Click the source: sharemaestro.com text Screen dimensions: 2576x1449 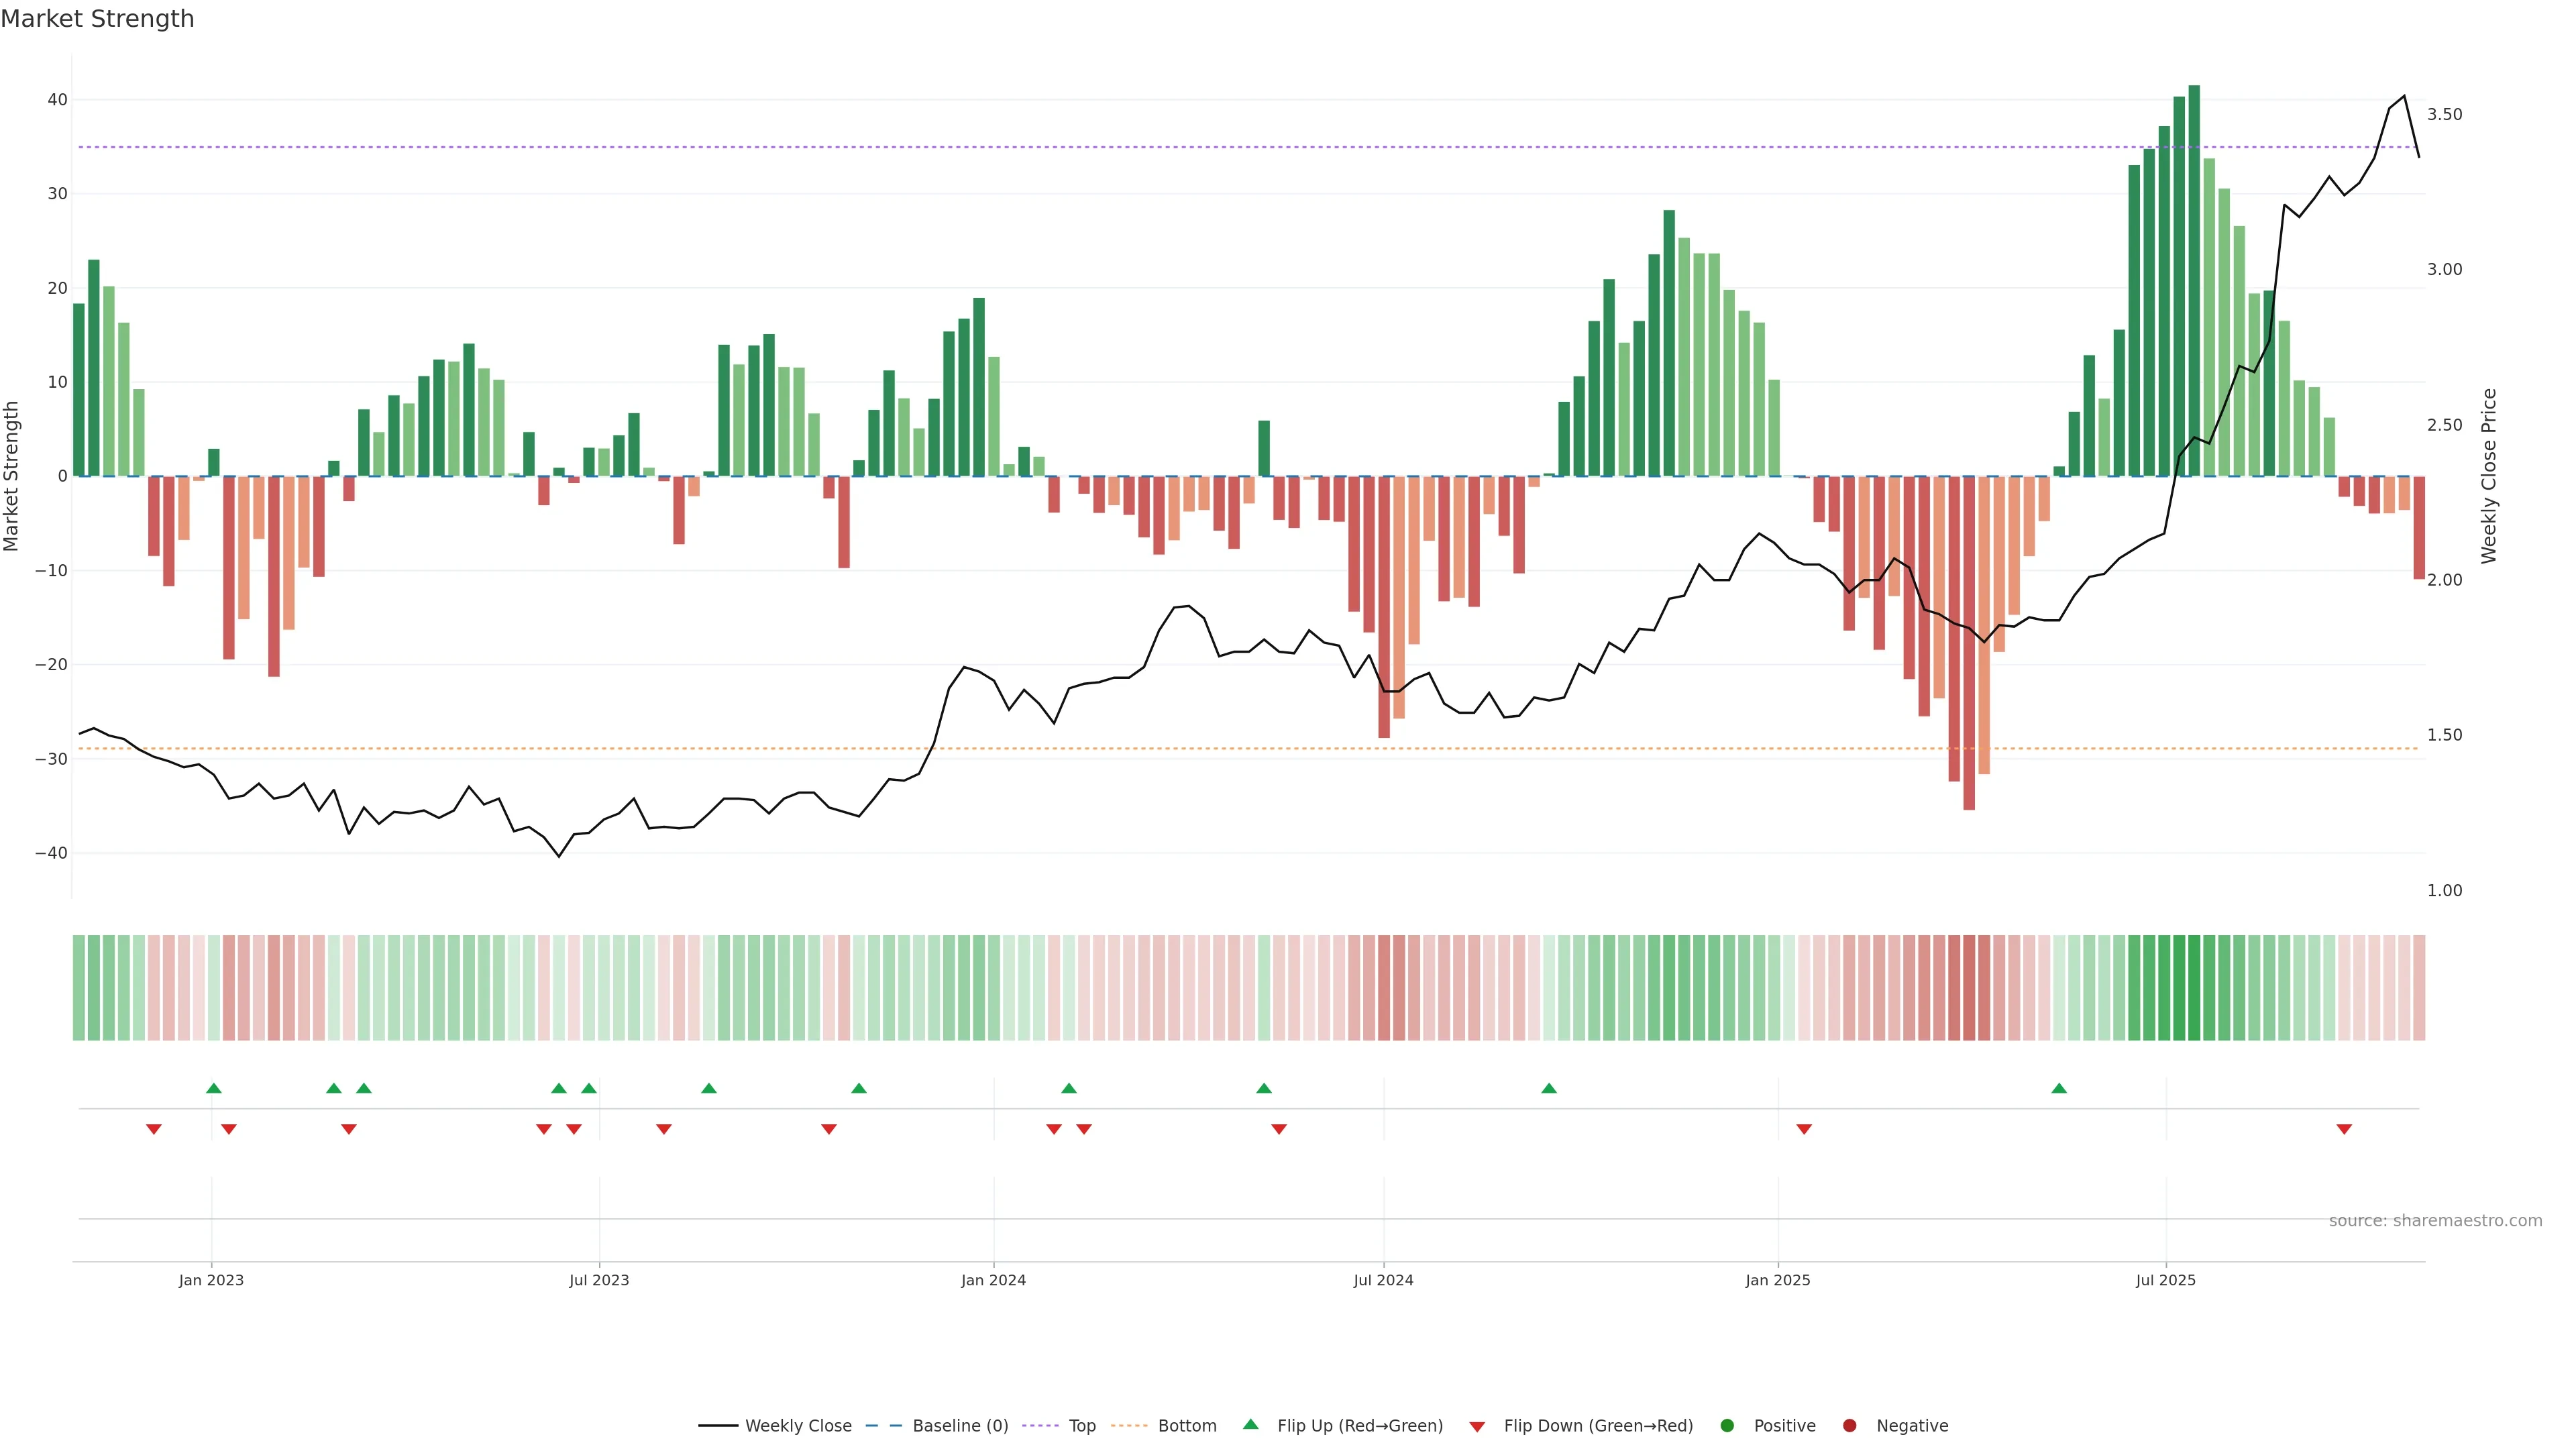tap(2435, 1221)
